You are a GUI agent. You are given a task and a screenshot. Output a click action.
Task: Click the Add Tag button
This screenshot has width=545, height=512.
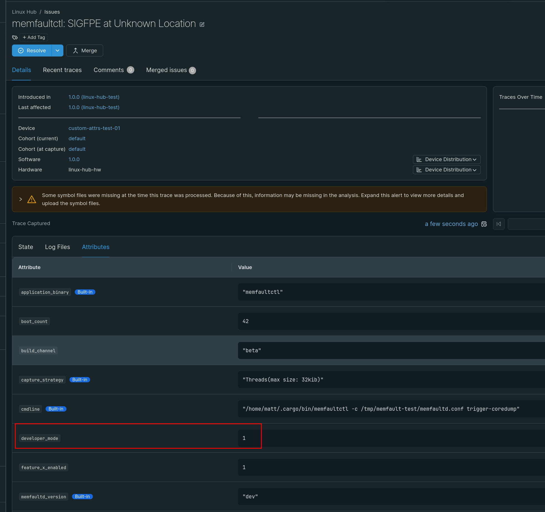point(34,37)
